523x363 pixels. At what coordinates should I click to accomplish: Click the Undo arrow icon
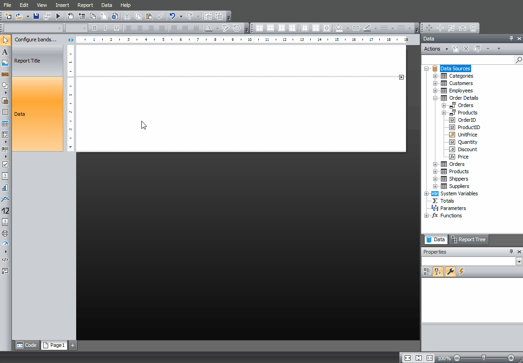pyautogui.click(x=172, y=16)
